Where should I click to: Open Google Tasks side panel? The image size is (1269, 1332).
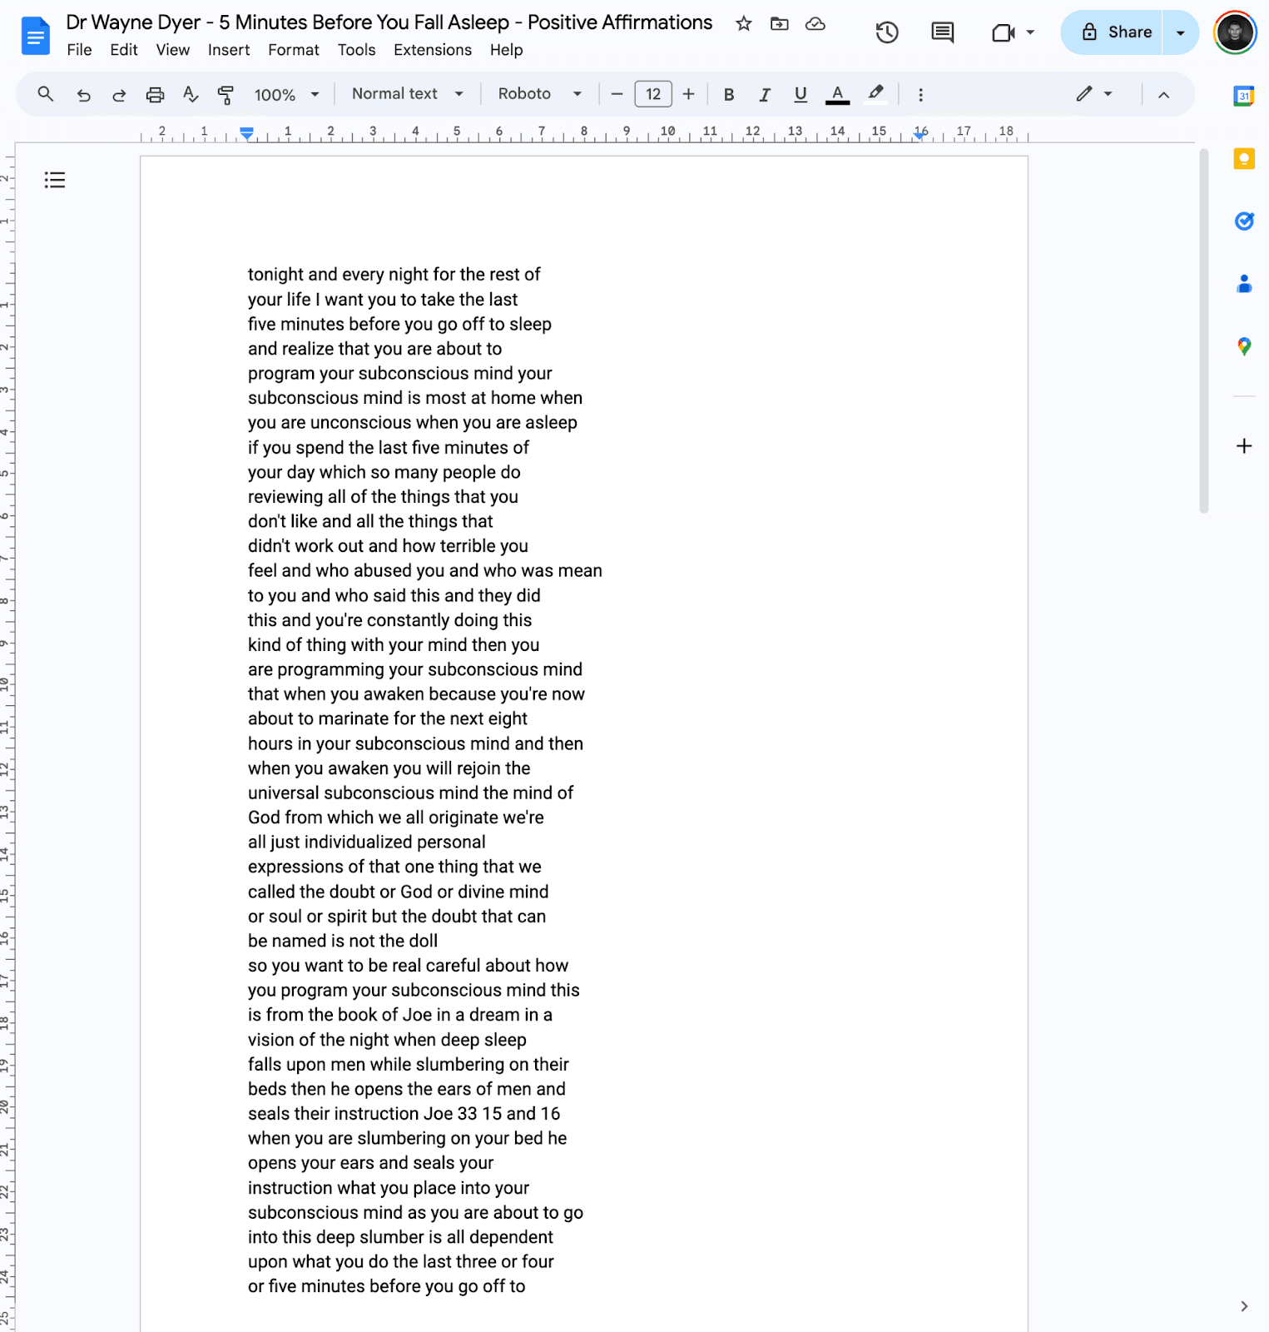coord(1244,221)
